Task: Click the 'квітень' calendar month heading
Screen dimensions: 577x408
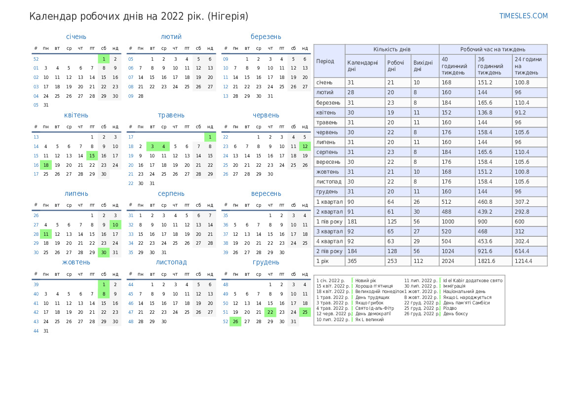Action: (x=76, y=115)
